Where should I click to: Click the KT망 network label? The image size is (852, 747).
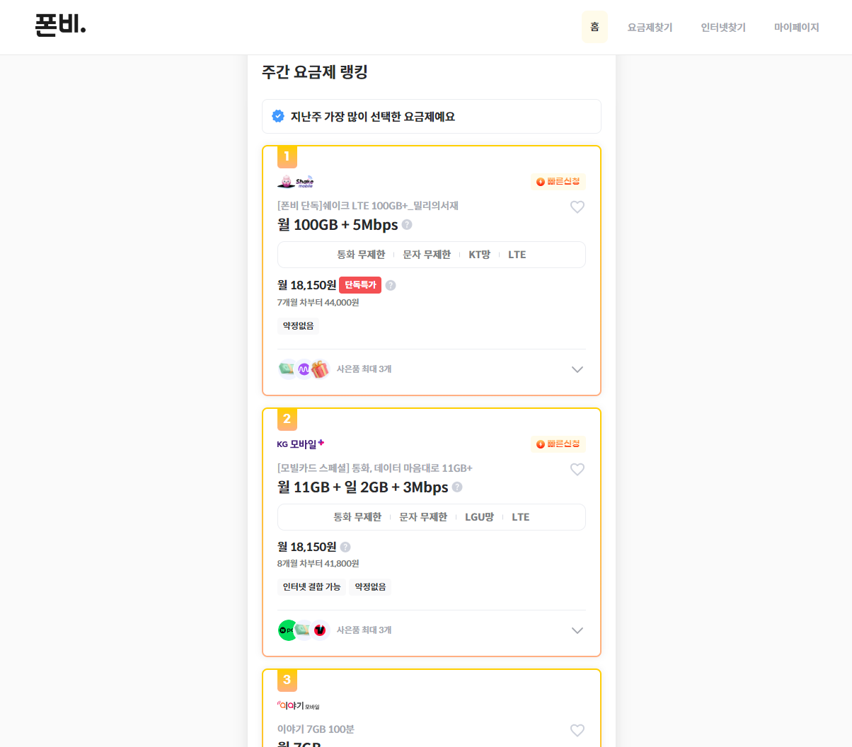(x=479, y=255)
